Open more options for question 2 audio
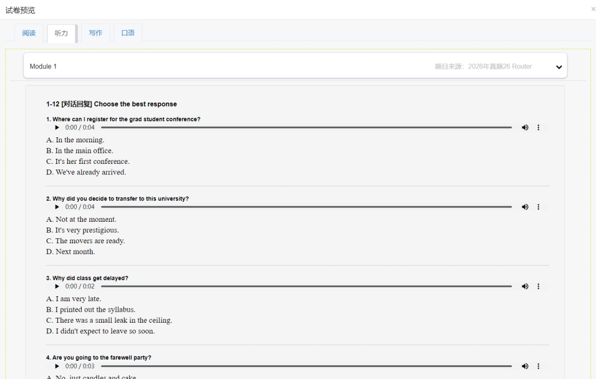Screen dimensions: 596x379 point(539,207)
